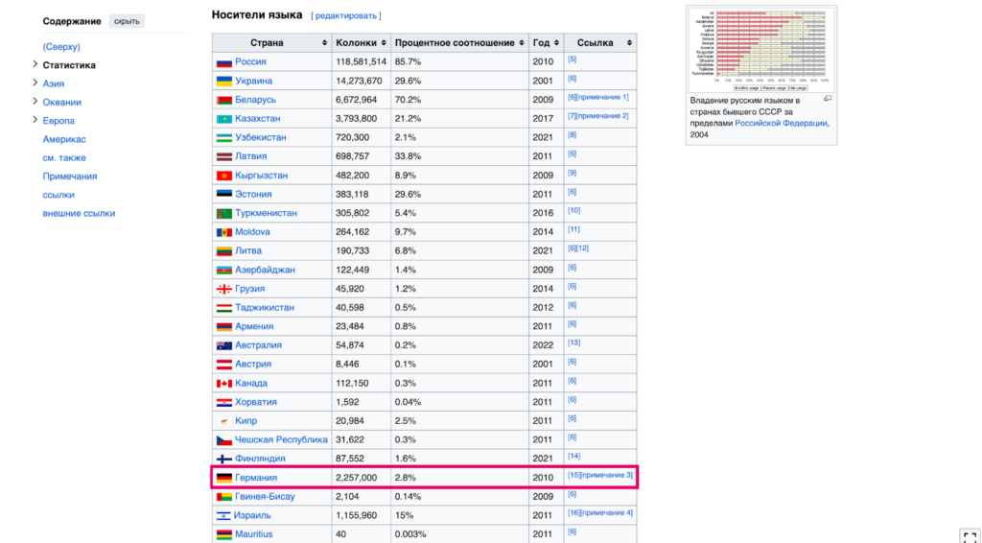
Task: Click the fullscreen icon in bottom-right corner
Action: click(969, 535)
